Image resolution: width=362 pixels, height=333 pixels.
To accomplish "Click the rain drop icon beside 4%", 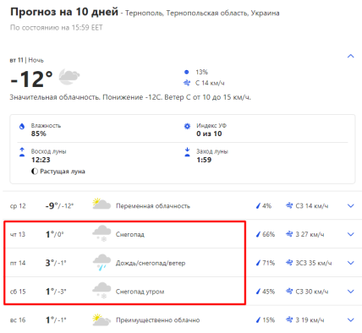I will 258,206.
